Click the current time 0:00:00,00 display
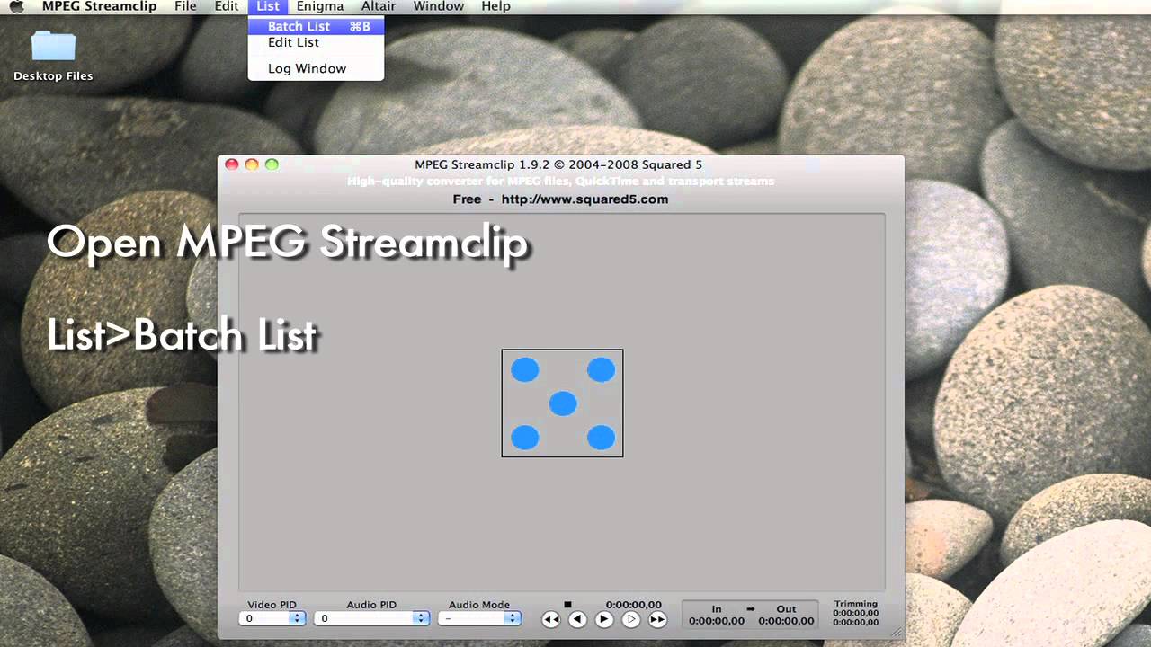 (x=634, y=605)
